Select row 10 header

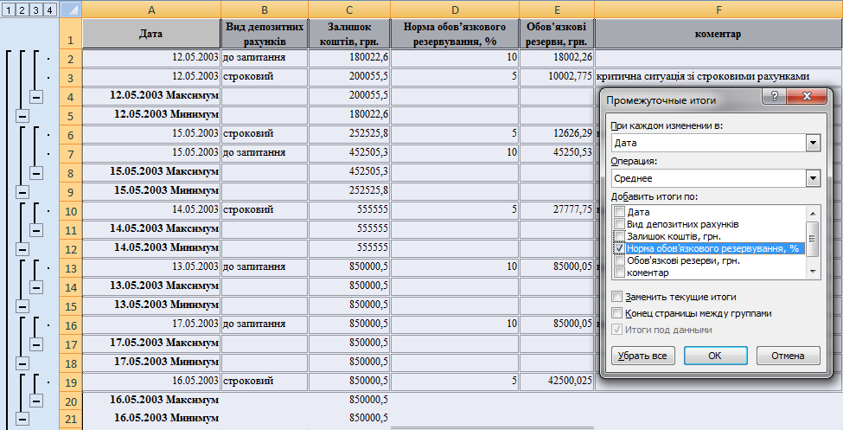70,211
